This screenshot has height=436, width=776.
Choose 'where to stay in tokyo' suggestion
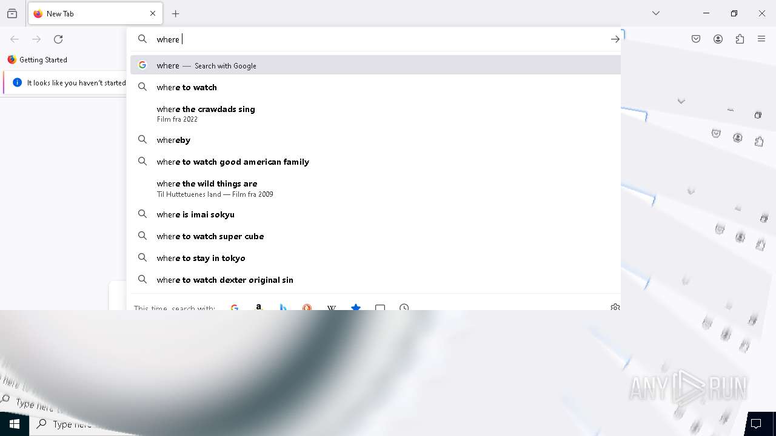pyautogui.click(x=375, y=258)
